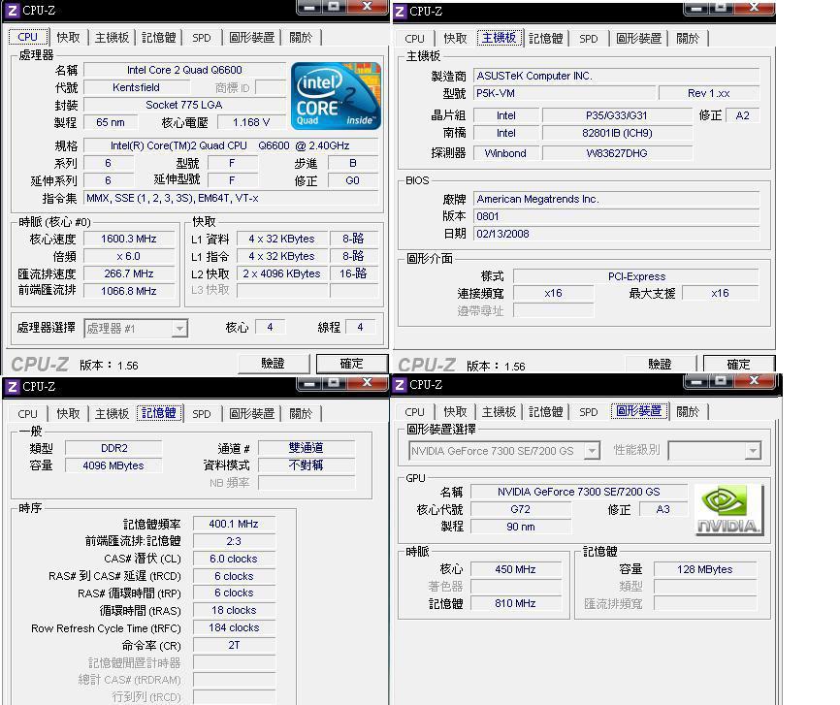The height and width of the screenshot is (705, 840).
Task: Click the 4096 MBytes memory size value
Action: tap(113, 466)
